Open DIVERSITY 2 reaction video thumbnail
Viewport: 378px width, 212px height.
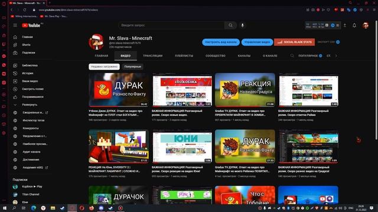pyautogui.click(x=119, y=147)
